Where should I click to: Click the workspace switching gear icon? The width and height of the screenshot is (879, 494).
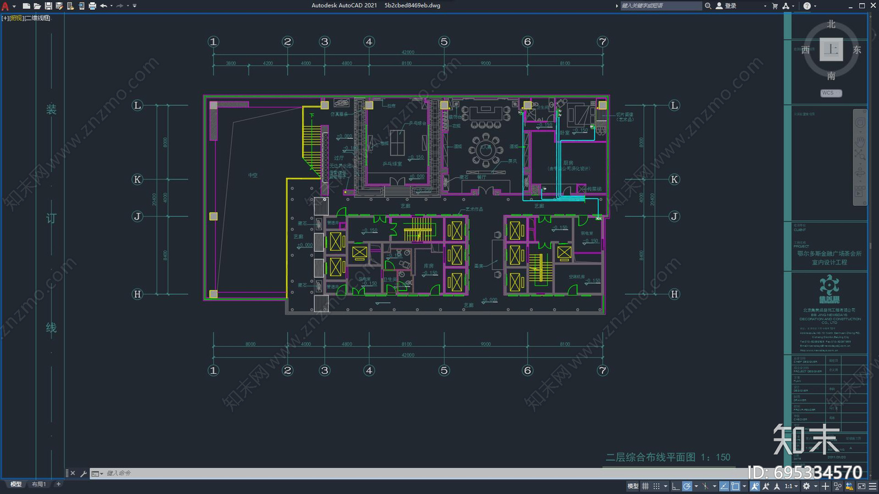pos(806,486)
